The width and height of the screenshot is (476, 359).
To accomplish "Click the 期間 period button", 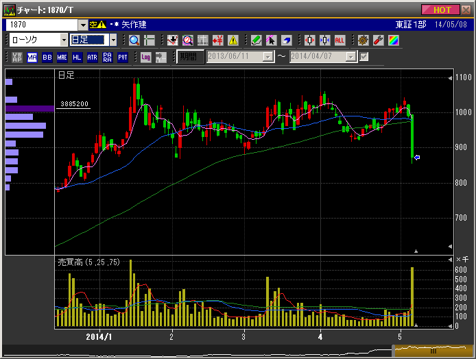I will [190, 57].
